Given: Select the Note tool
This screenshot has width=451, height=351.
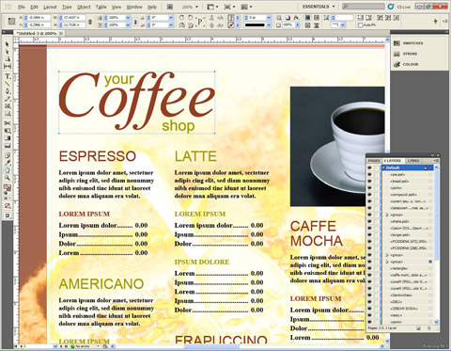Looking at the screenshot, I should coord(7,155).
